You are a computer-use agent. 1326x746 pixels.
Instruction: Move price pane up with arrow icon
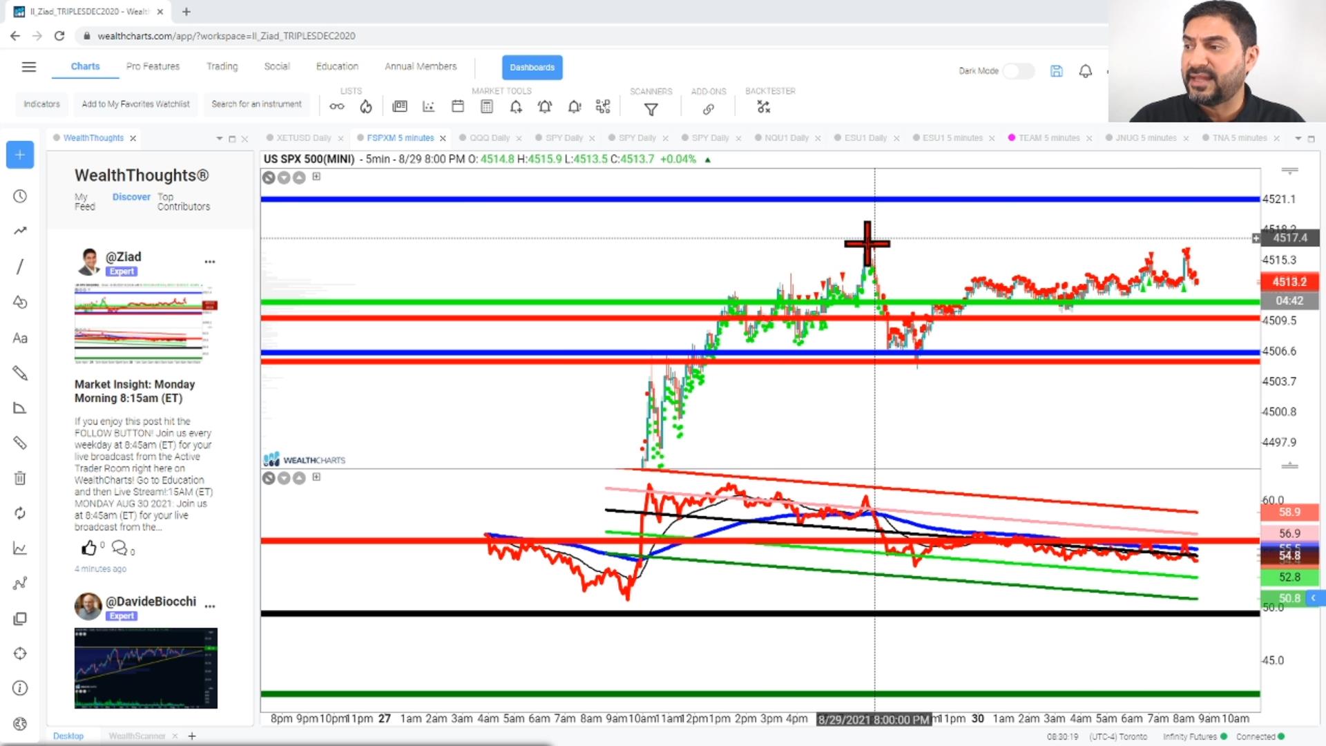click(x=299, y=178)
